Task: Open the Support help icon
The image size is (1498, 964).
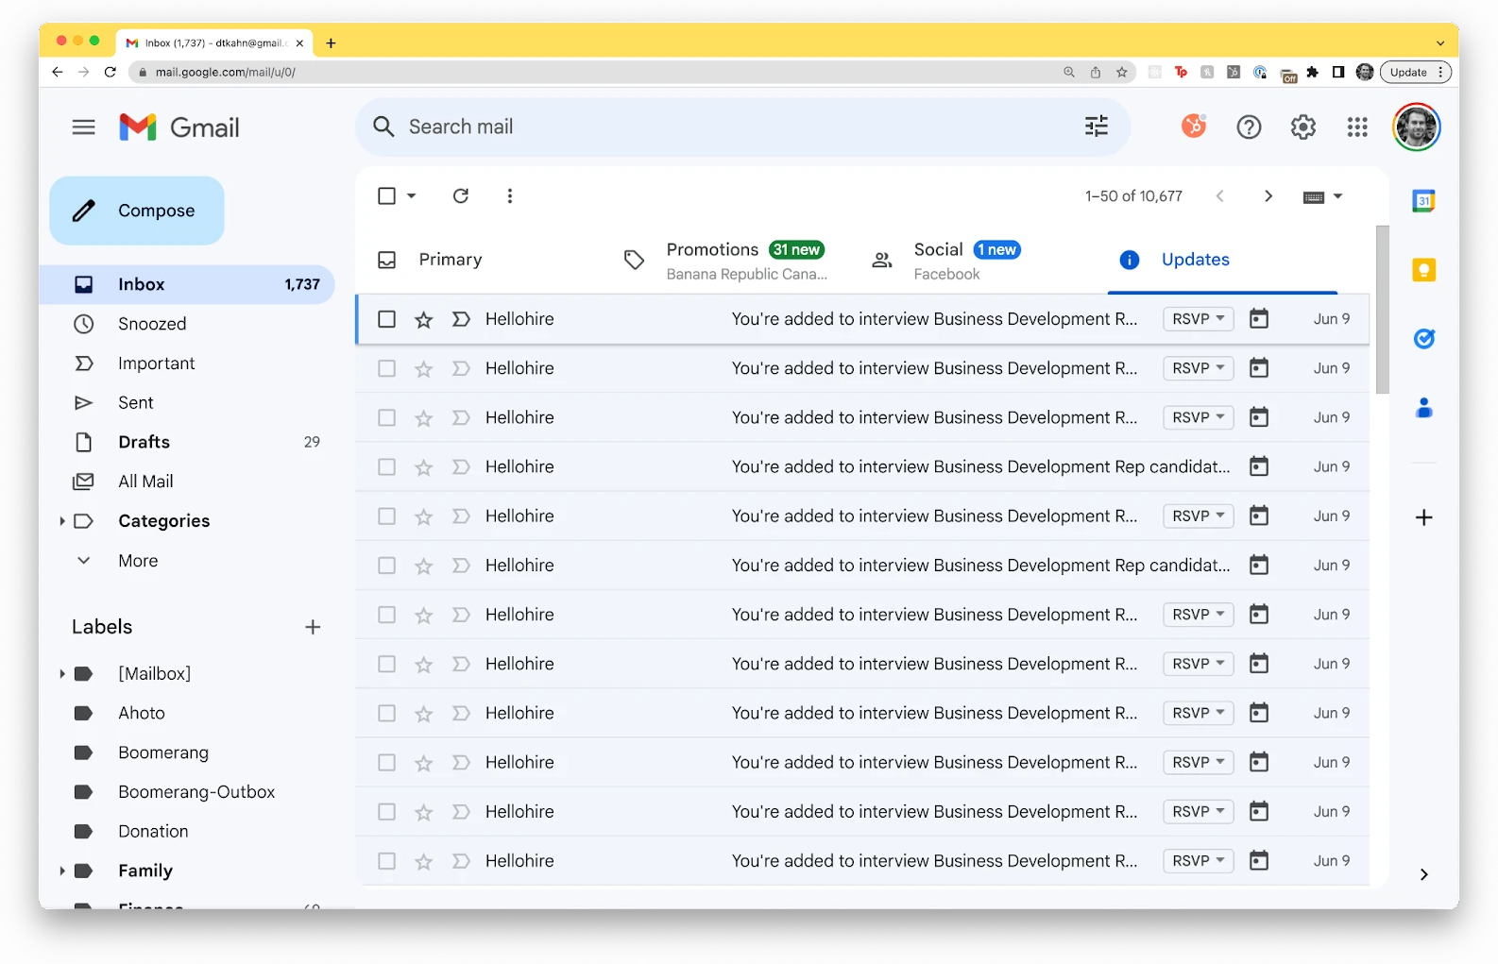Action: (1249, 127)
